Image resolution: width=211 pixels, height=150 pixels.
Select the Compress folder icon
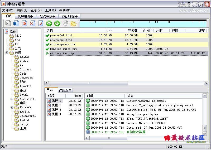click(17, 78)
